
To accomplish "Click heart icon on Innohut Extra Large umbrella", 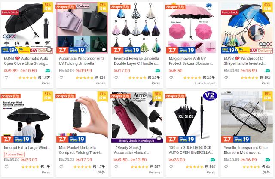I will (6, 167).
